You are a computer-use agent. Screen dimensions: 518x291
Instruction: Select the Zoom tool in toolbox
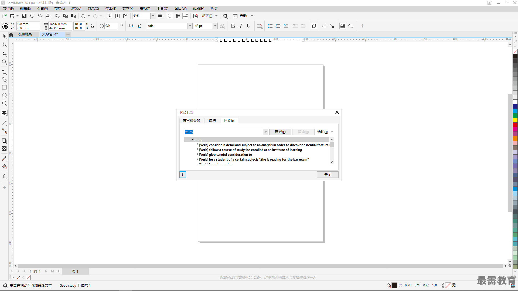(x=4, y=62)
